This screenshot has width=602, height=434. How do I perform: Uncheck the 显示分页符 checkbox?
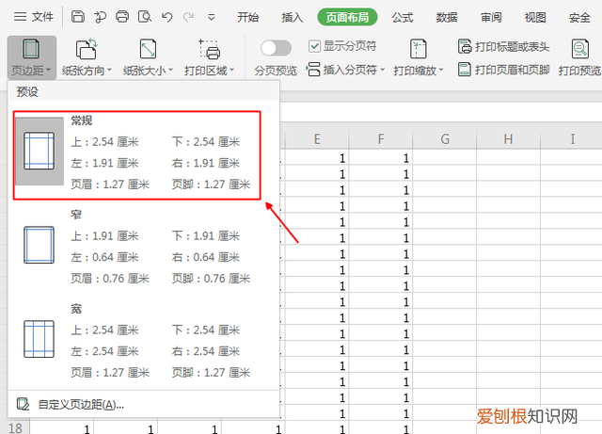pyautogui.click(x=314, y=46)
